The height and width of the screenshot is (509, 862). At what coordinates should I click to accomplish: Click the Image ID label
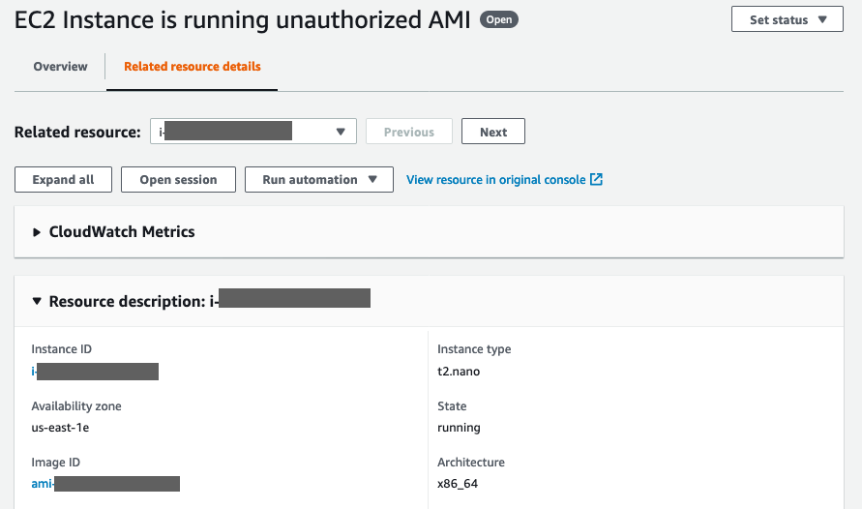pos(55,463)
